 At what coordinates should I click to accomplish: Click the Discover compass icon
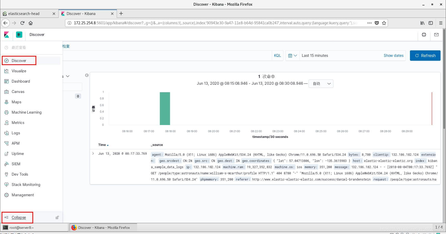pos(6,61)
